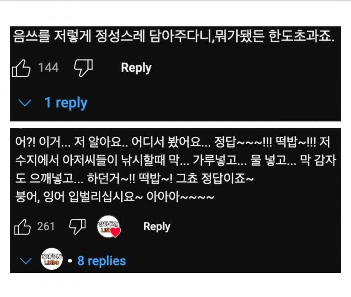Like the comment with 144 likes

click(x=21, y=69)
